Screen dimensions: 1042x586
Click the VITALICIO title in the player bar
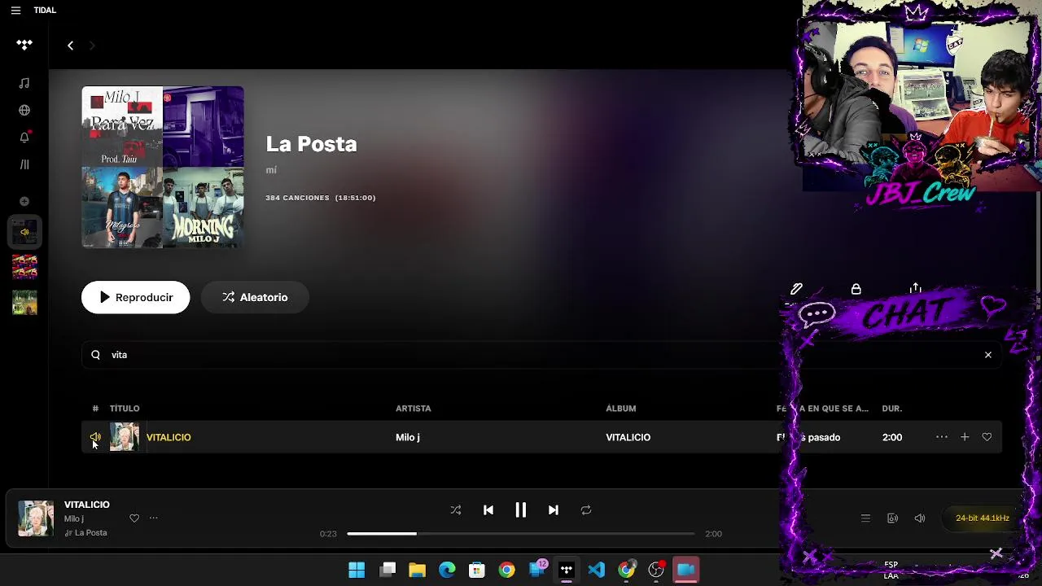coord(87,505)
